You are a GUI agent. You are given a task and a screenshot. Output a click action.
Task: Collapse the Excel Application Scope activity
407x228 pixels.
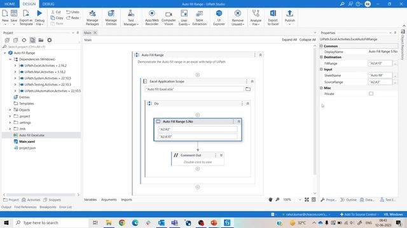pos(252,81)
